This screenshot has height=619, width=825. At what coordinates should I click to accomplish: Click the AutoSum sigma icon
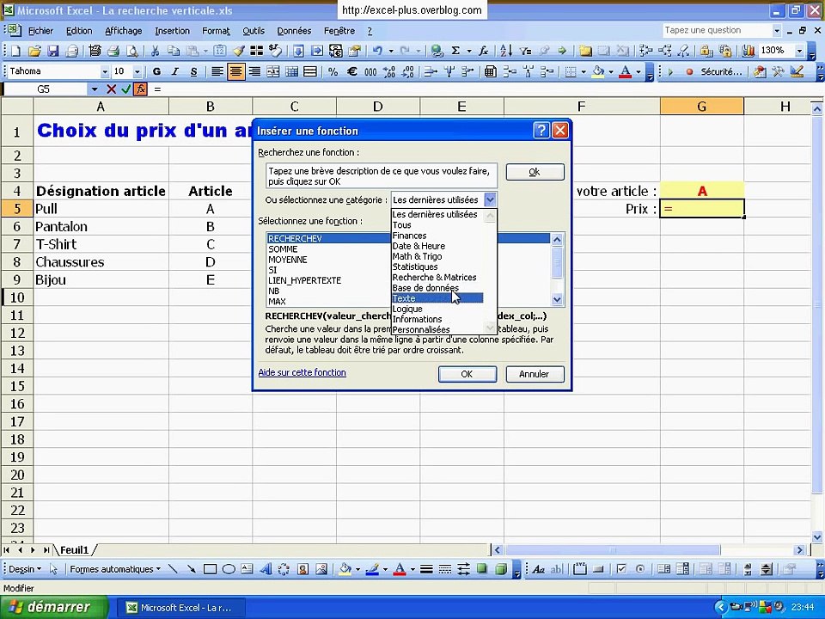pos(455,51)
